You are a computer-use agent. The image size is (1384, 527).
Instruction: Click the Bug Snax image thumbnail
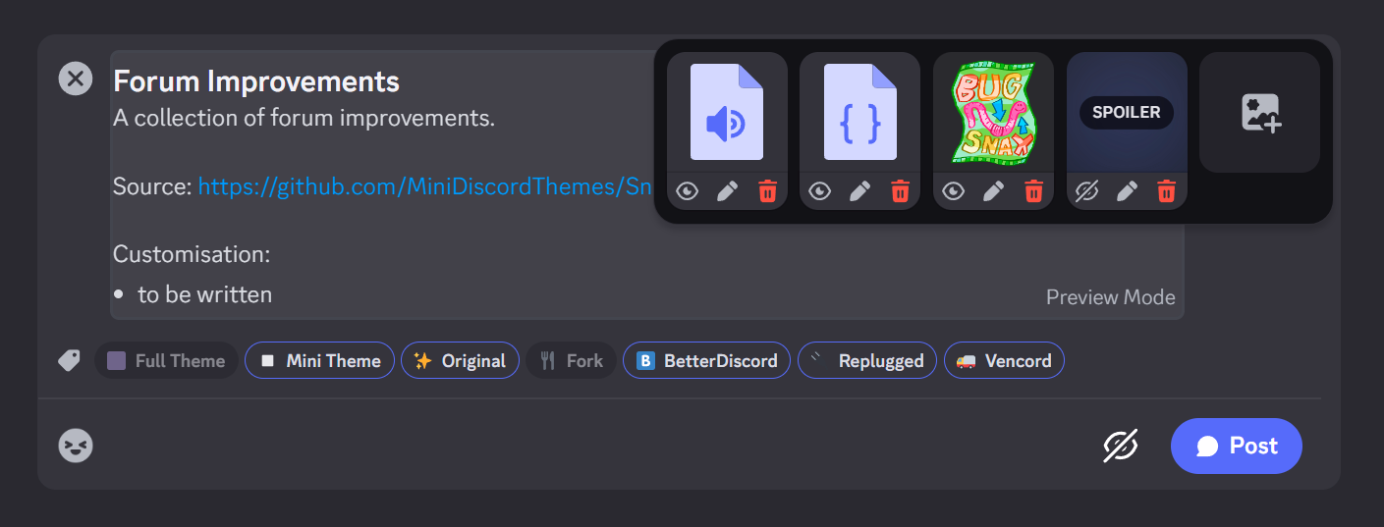pyautogui.click(x=993, y=113)
